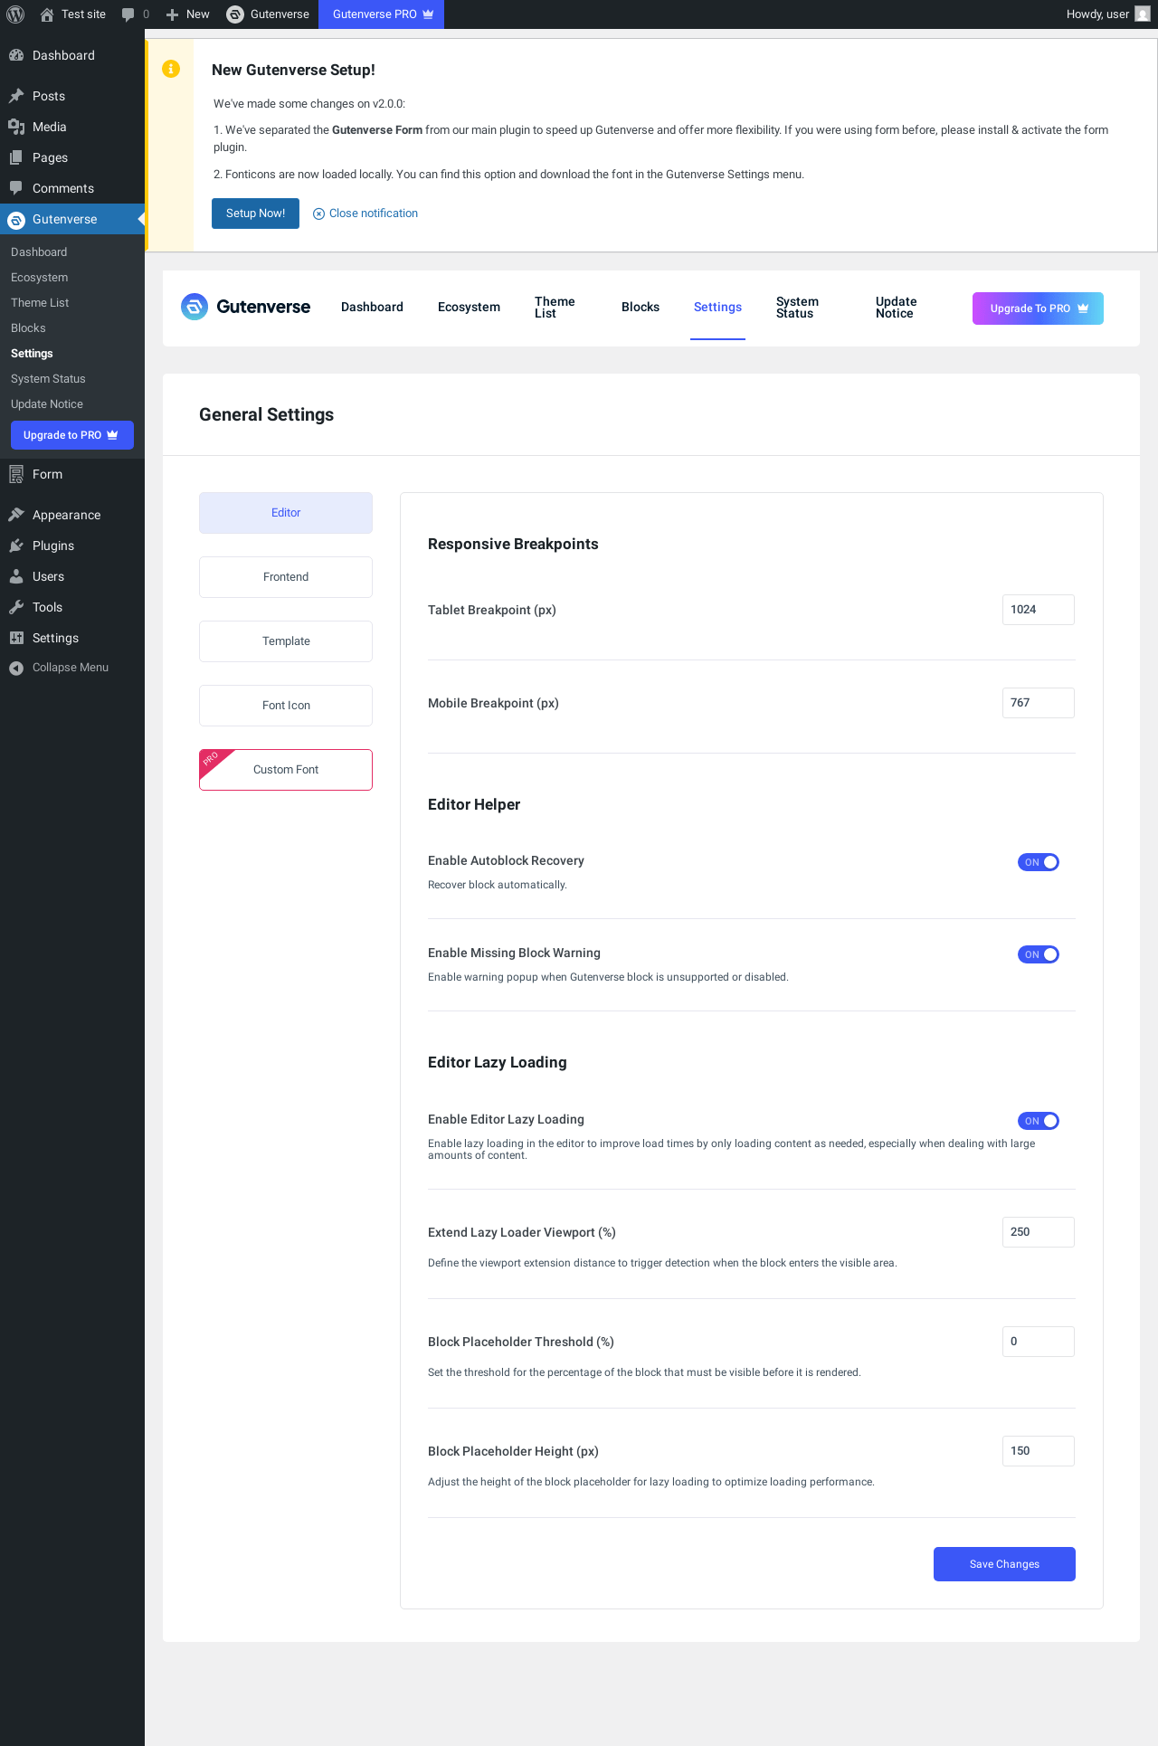Open Update Notice in sidebar submenu
The height and width of the screenshot is (1746, 1158).
point(47,404)
